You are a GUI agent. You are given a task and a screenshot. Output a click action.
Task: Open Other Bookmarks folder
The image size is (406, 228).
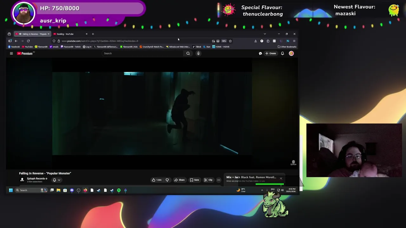287,47
